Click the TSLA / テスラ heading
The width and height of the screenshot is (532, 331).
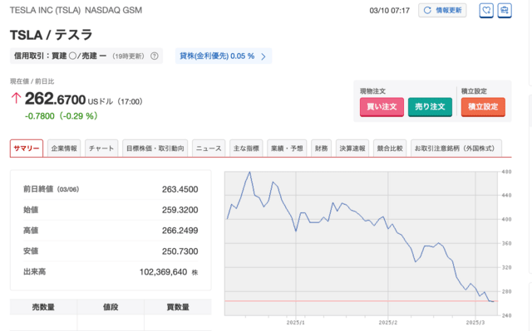pyautogui.click(x=52, y=35)
